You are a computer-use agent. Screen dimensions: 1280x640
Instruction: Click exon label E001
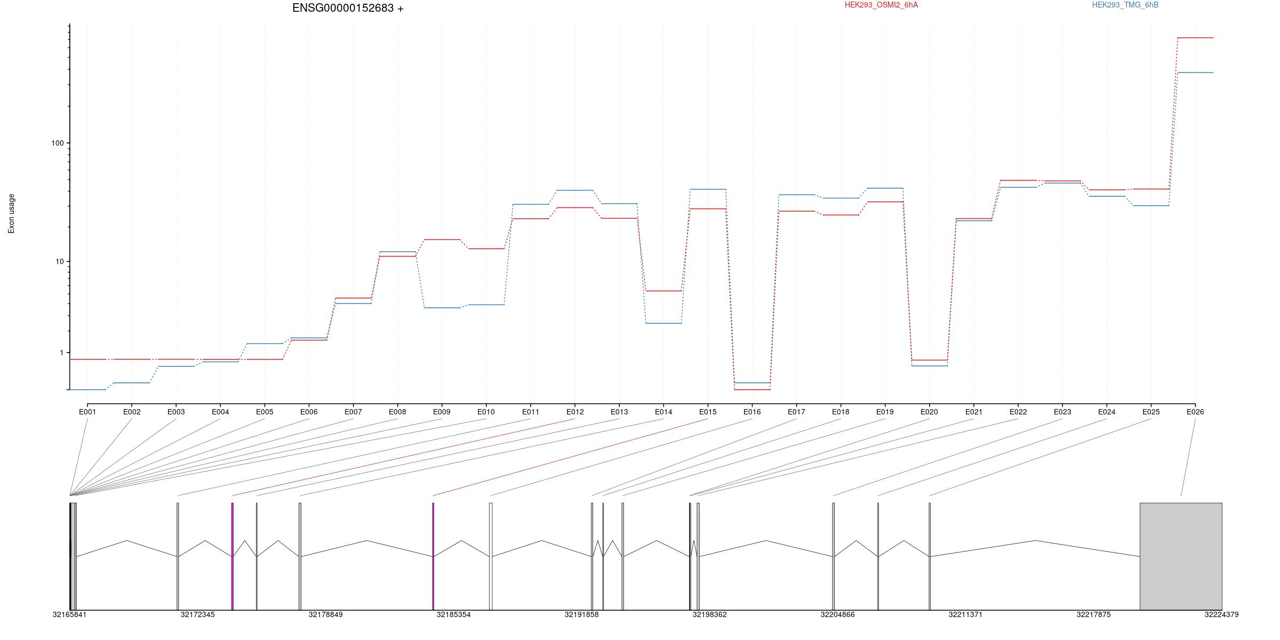click(x=87, y=412)
